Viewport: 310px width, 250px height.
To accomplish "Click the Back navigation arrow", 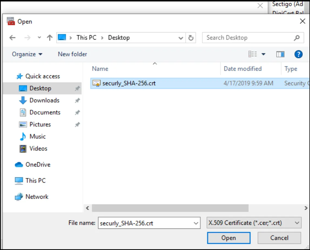I will [12, 38].
